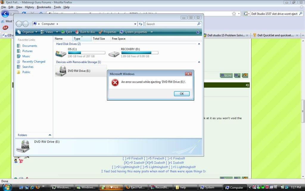Viewport: 305px width, 191px height.
Task: Open post number #3 permalink
Action: click(x=247, y=85)
